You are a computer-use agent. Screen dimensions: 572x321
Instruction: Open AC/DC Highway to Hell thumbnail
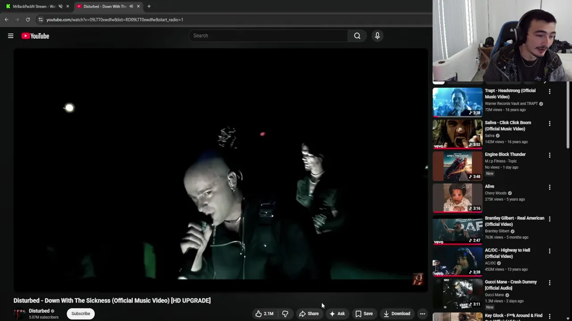tap(458, 262)
